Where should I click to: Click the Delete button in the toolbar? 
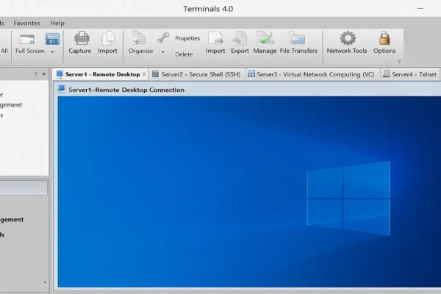pos(184,54)
